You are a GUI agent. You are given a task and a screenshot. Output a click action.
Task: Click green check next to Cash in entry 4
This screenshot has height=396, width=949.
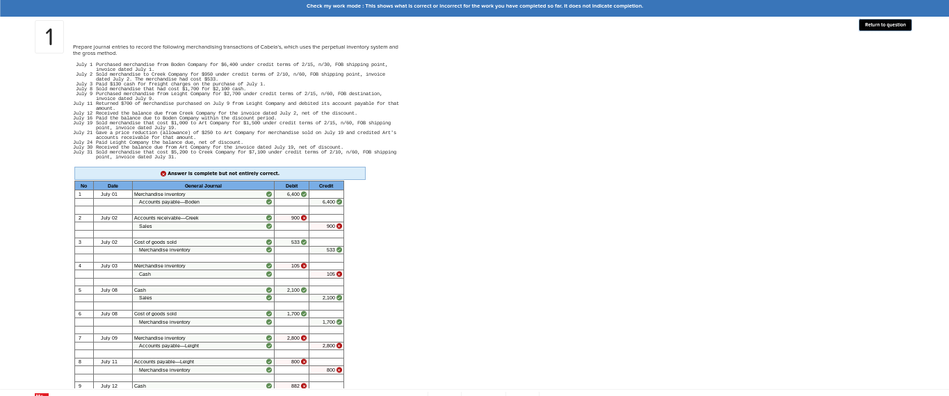[269, 274]
